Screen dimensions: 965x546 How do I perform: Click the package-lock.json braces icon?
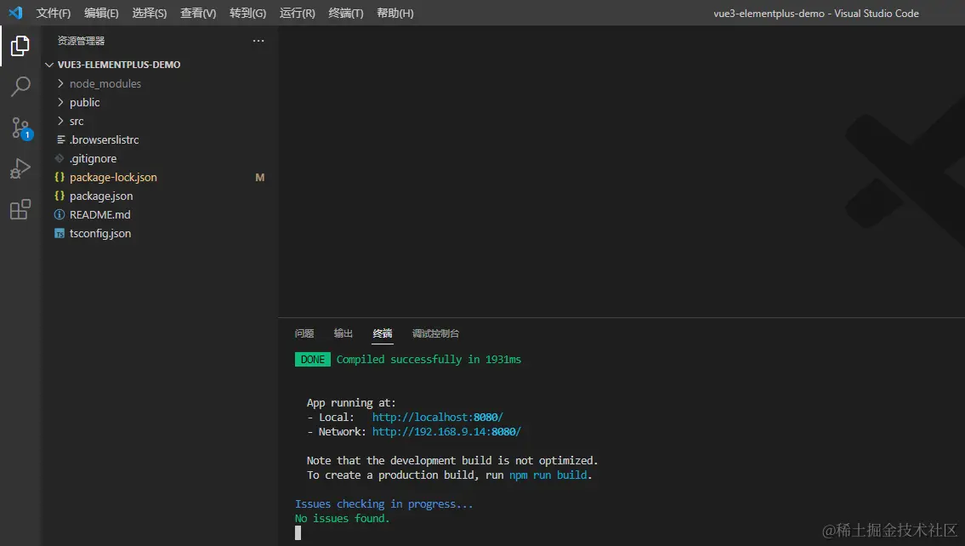[60, 177]
